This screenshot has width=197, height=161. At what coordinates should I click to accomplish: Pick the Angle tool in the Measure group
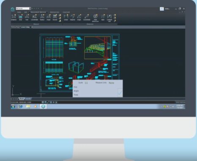[x=49, y=18]
